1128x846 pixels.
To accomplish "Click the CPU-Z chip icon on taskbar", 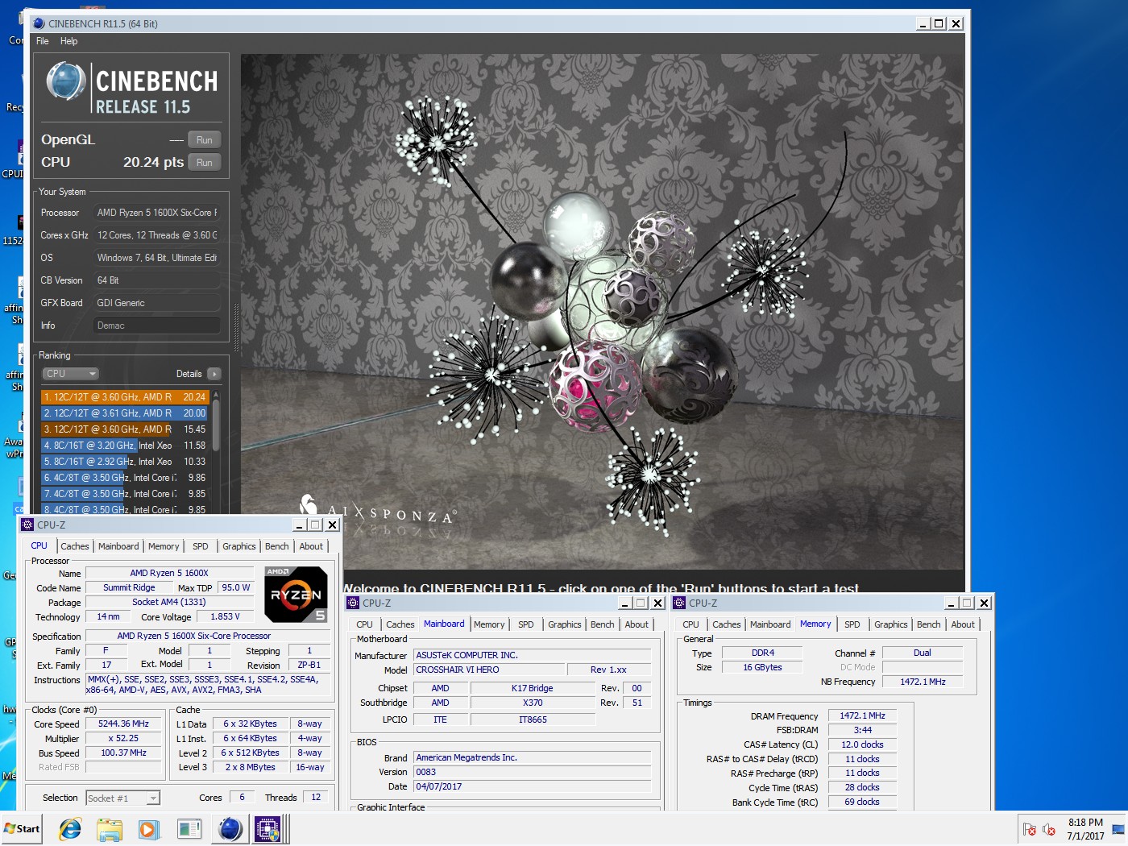I will (x=267, y=829).
